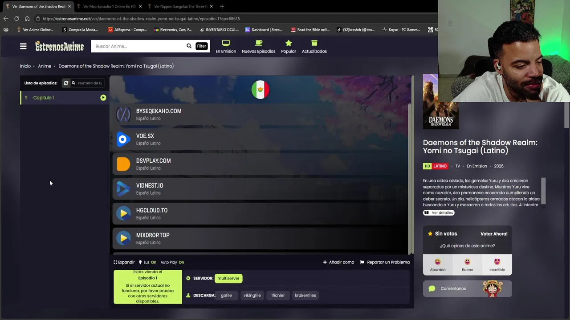Viewport: 570px width, 320px height.
Task: Open the Koyso - PC Games bookmark
Action: (x=401, y=30)
